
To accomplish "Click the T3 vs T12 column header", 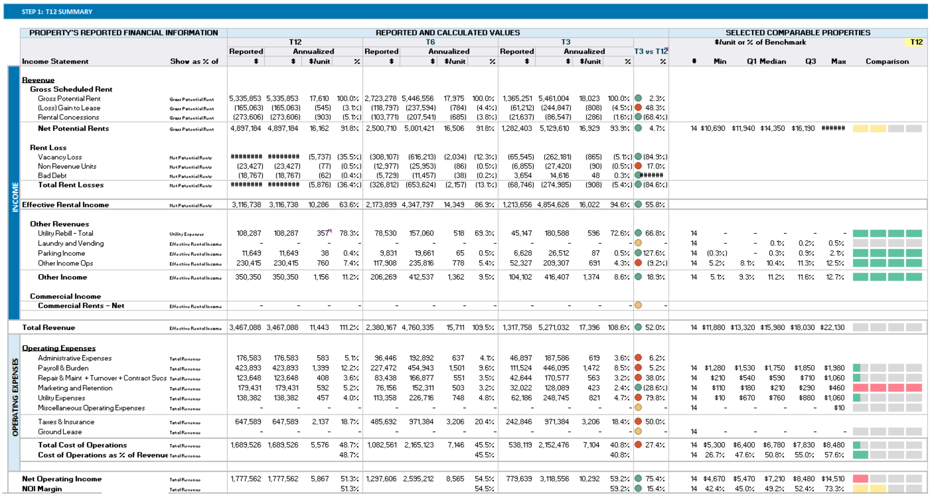I will [651, 51].
